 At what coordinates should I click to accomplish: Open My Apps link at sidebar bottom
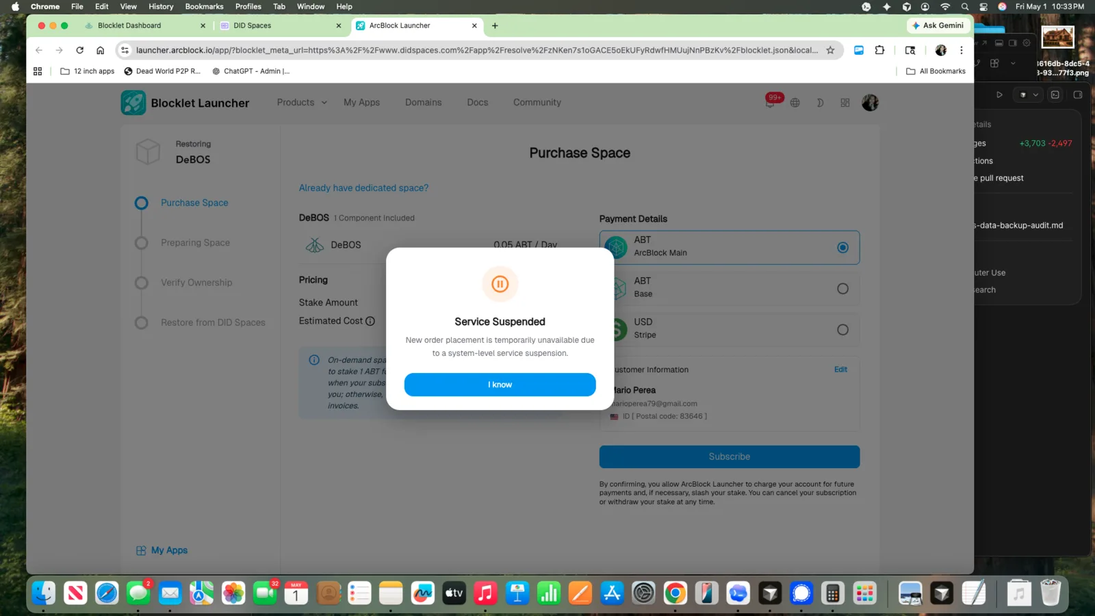[162, 550]
